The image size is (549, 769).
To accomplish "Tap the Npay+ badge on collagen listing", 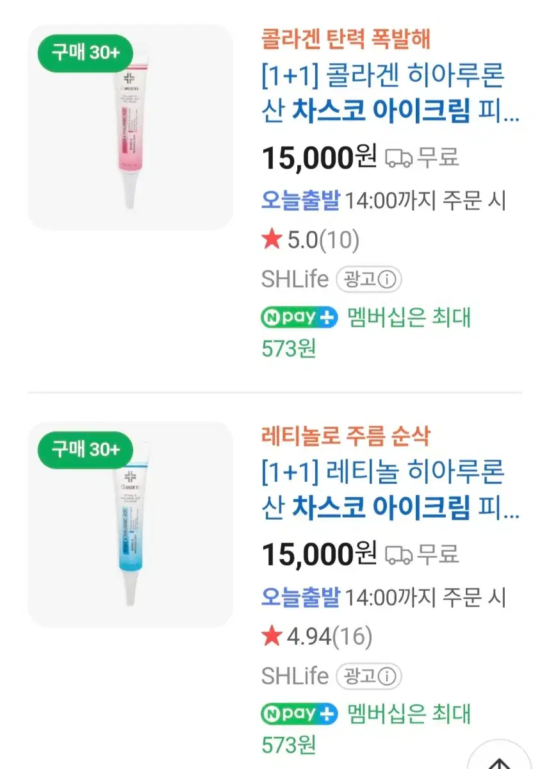I will pos(299,317).
